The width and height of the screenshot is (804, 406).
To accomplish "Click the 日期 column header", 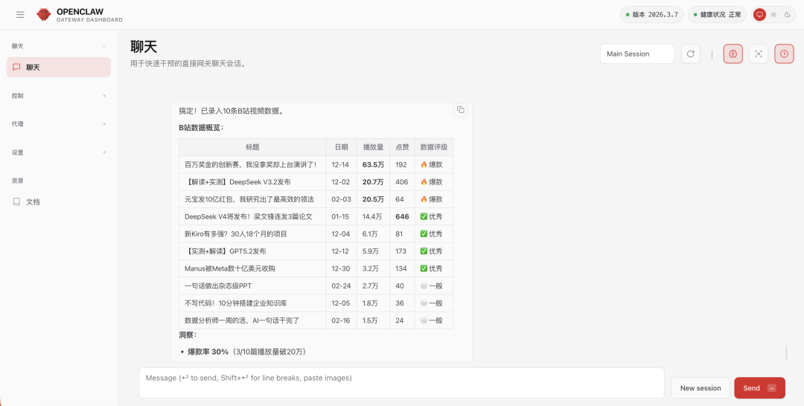I will [x=341, y=147].
